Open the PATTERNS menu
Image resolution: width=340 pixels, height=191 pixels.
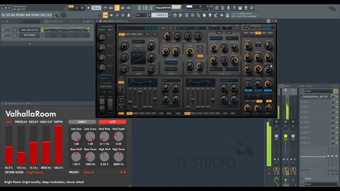[20, 15]
